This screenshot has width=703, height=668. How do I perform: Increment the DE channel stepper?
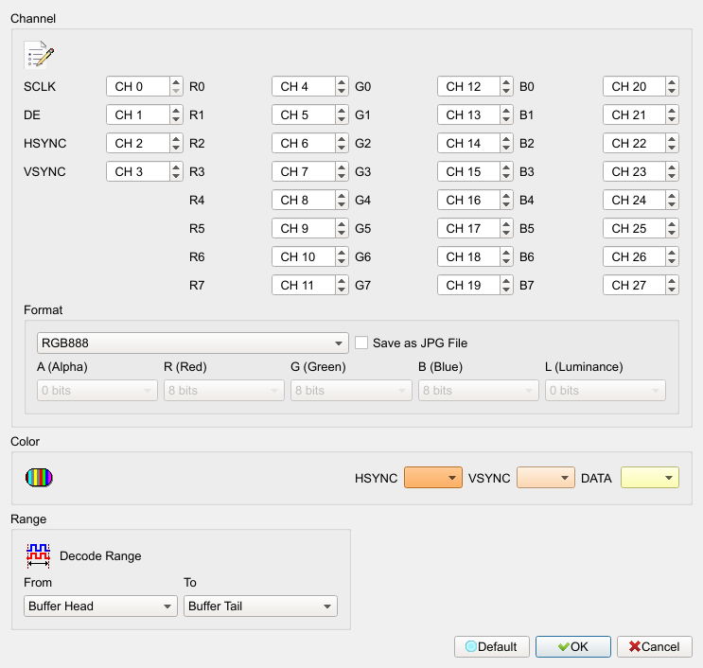point(176,111)
